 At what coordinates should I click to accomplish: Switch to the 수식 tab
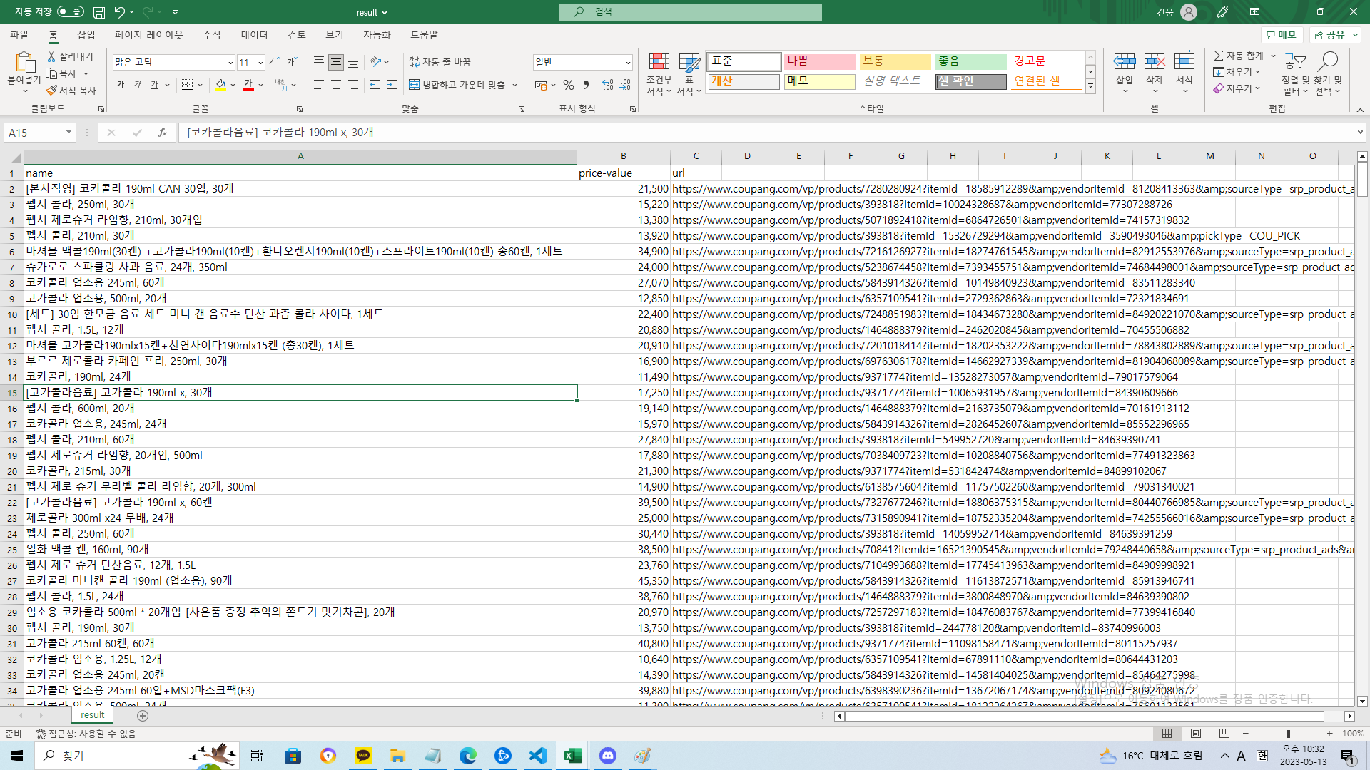coord(212,34)
